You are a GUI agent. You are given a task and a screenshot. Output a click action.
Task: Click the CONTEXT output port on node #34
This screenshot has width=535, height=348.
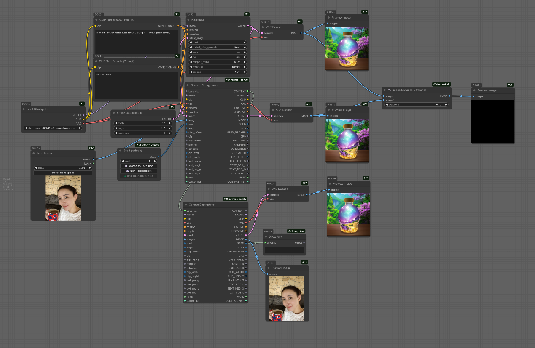tap(248, 91)
